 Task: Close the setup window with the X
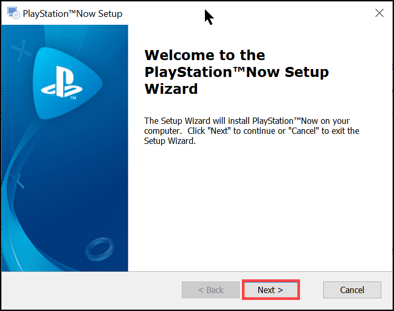click(x=379, y=13)
